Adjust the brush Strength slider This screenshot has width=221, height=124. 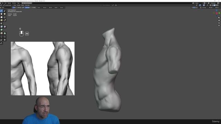click(30, 8)
